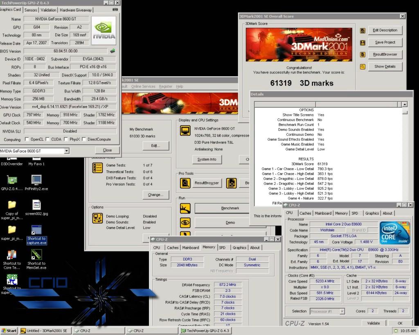Open the D3DOverrider desktop shortcut
419x335 pixels.
[12, 162]
